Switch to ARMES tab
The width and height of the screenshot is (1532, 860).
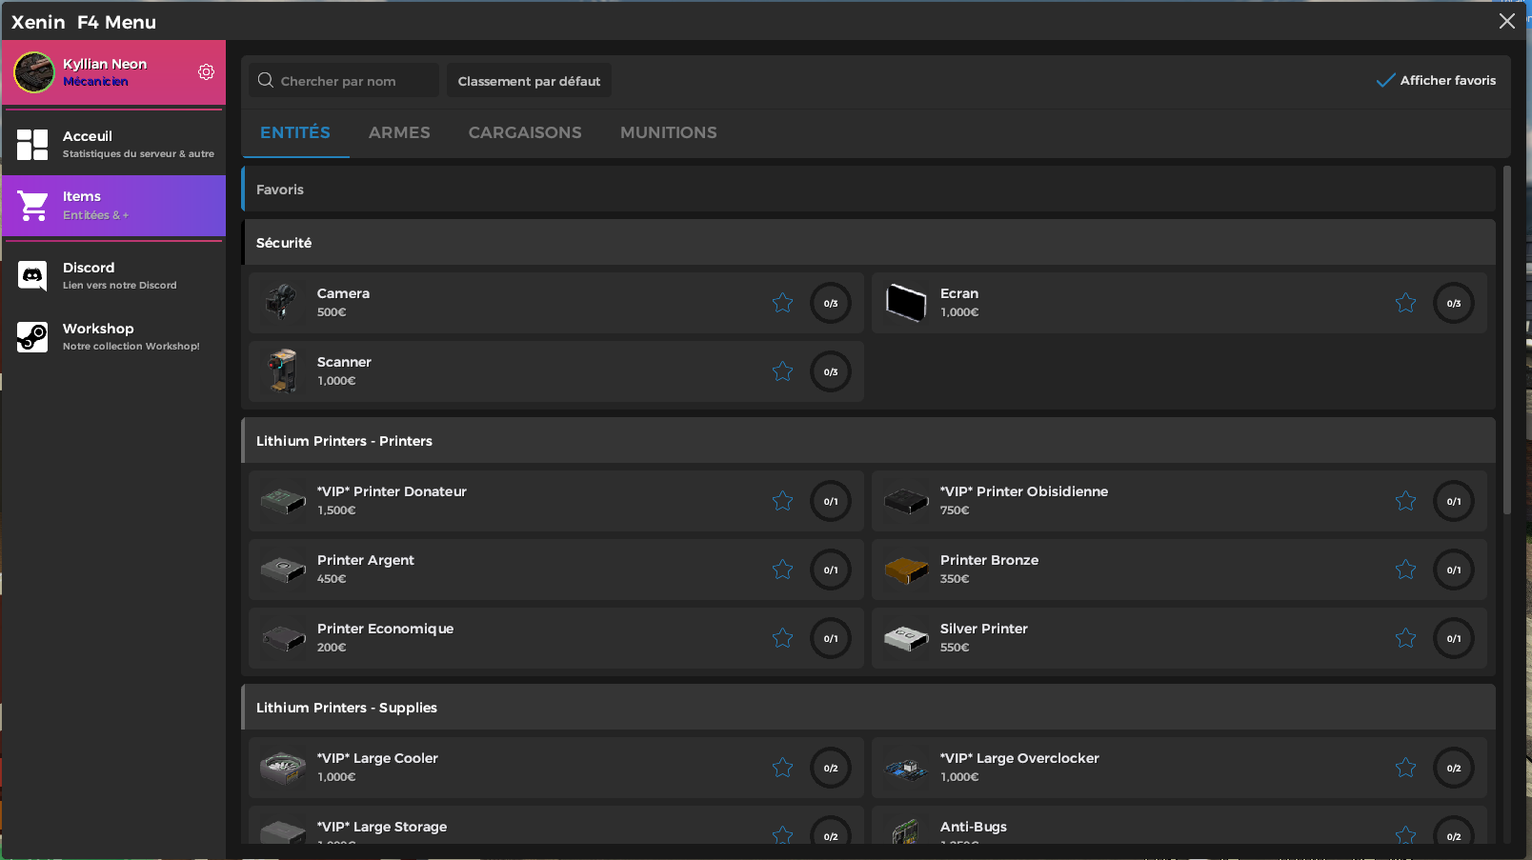[x=399, y=132]
